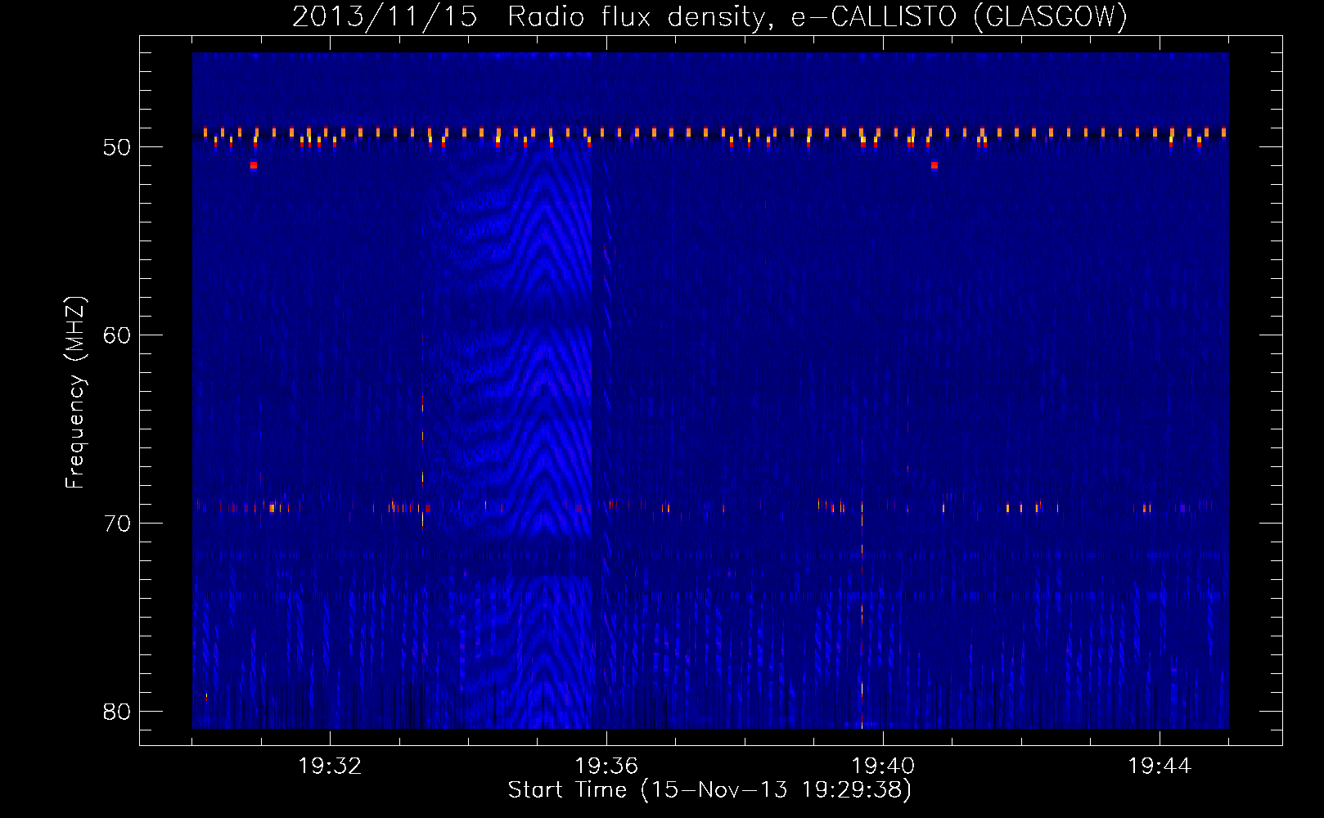Screen dimensions: 1324x818
Task: Click the 19:44 time tick label
Action: [1160, 766]
